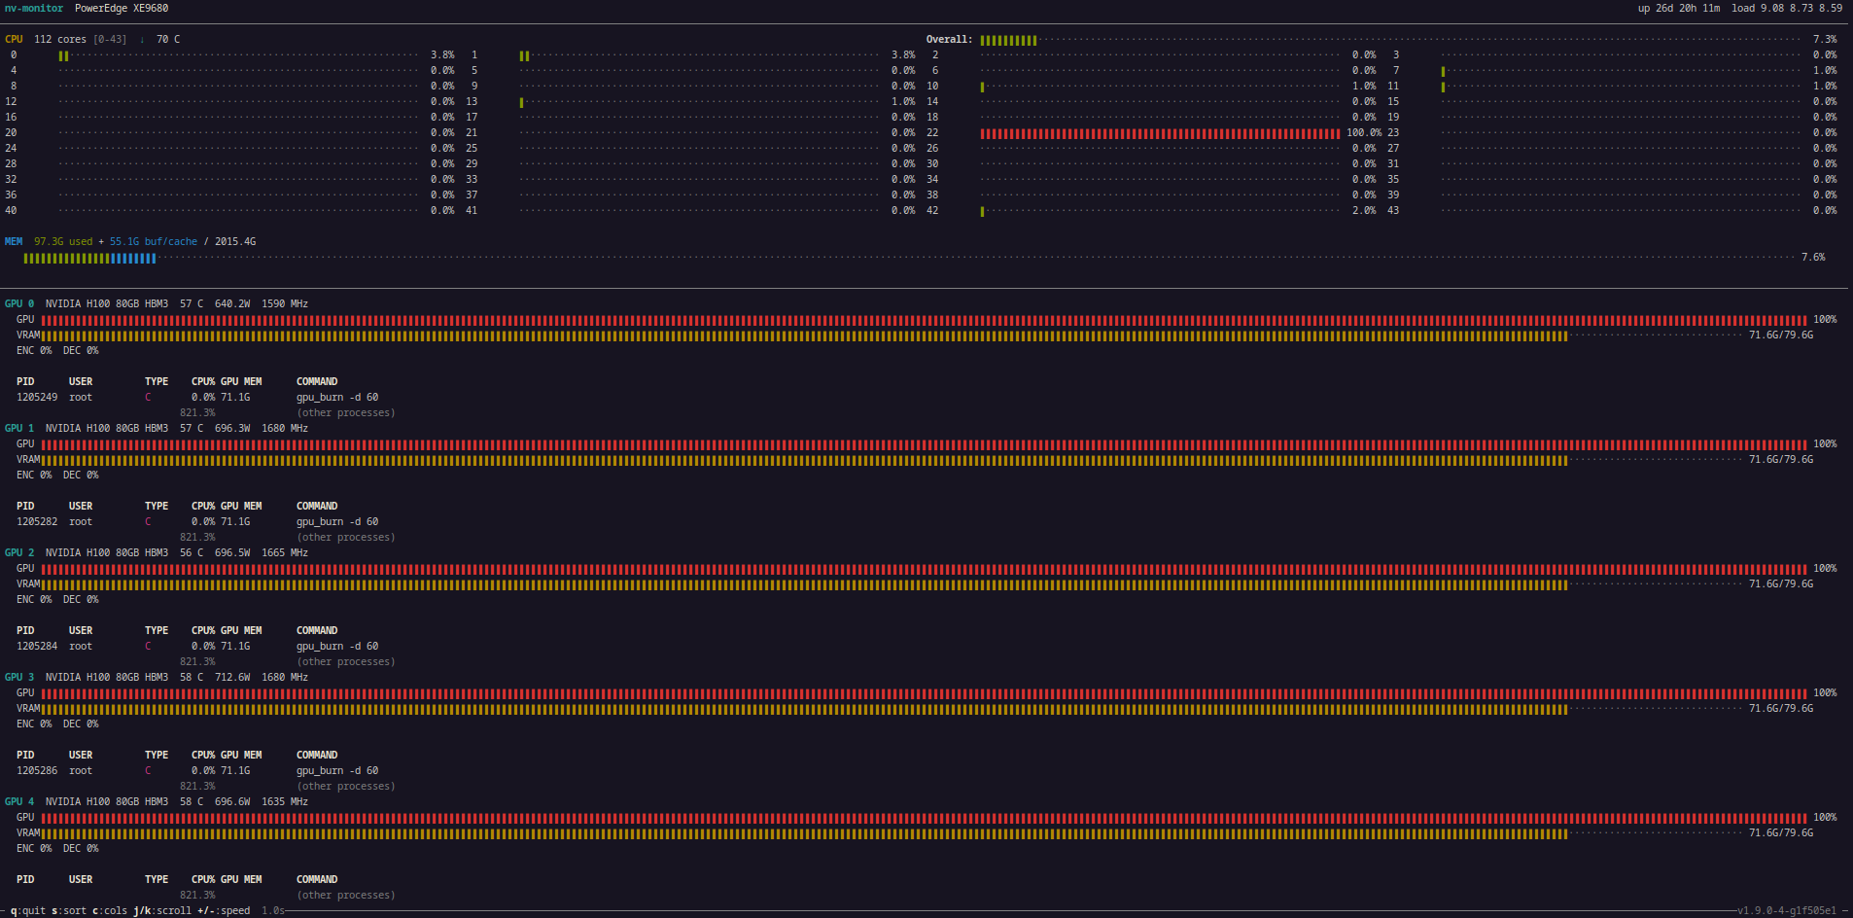This screenshot has height=918, width=1853.
Task: Click the GPU 3 utilization bar
Action: (x=924, y=693)
